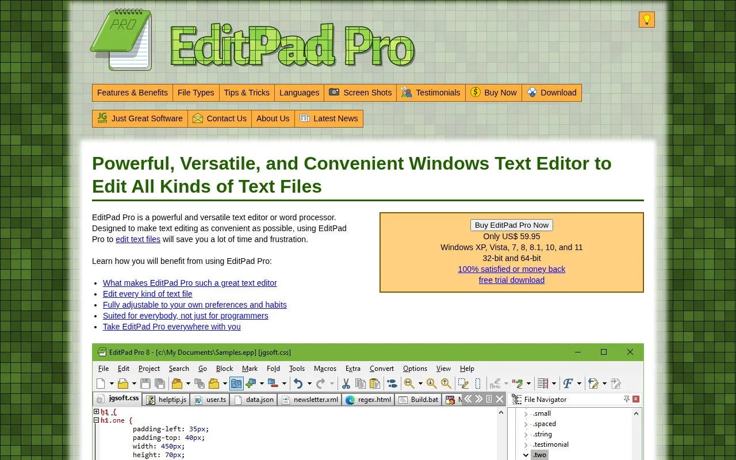The image size is (736, 460).
Task: Open the dropdown arrow beside the Undo icon
Action: point(309,384)
